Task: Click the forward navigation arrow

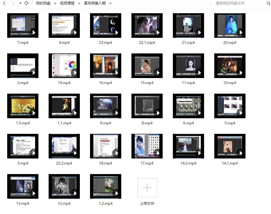Action: click(13, 3)
